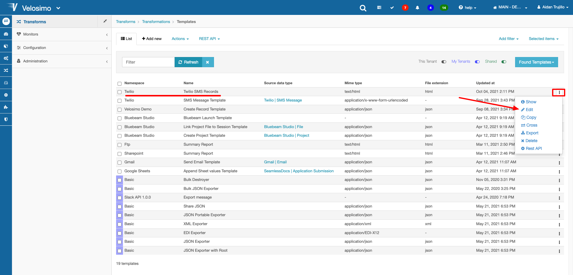
Task: Select the cube sidebar icon
Action: (x=6, y=46)
